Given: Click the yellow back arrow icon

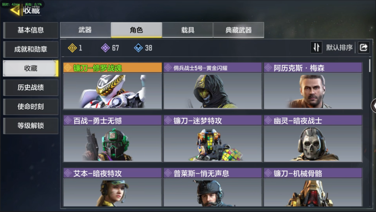Looking at the screenshot, I should [x=15, y=11].
